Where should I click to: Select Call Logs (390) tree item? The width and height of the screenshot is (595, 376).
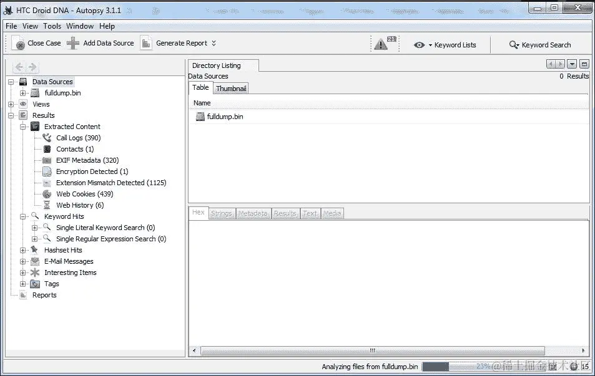click(x=78, y=138)
